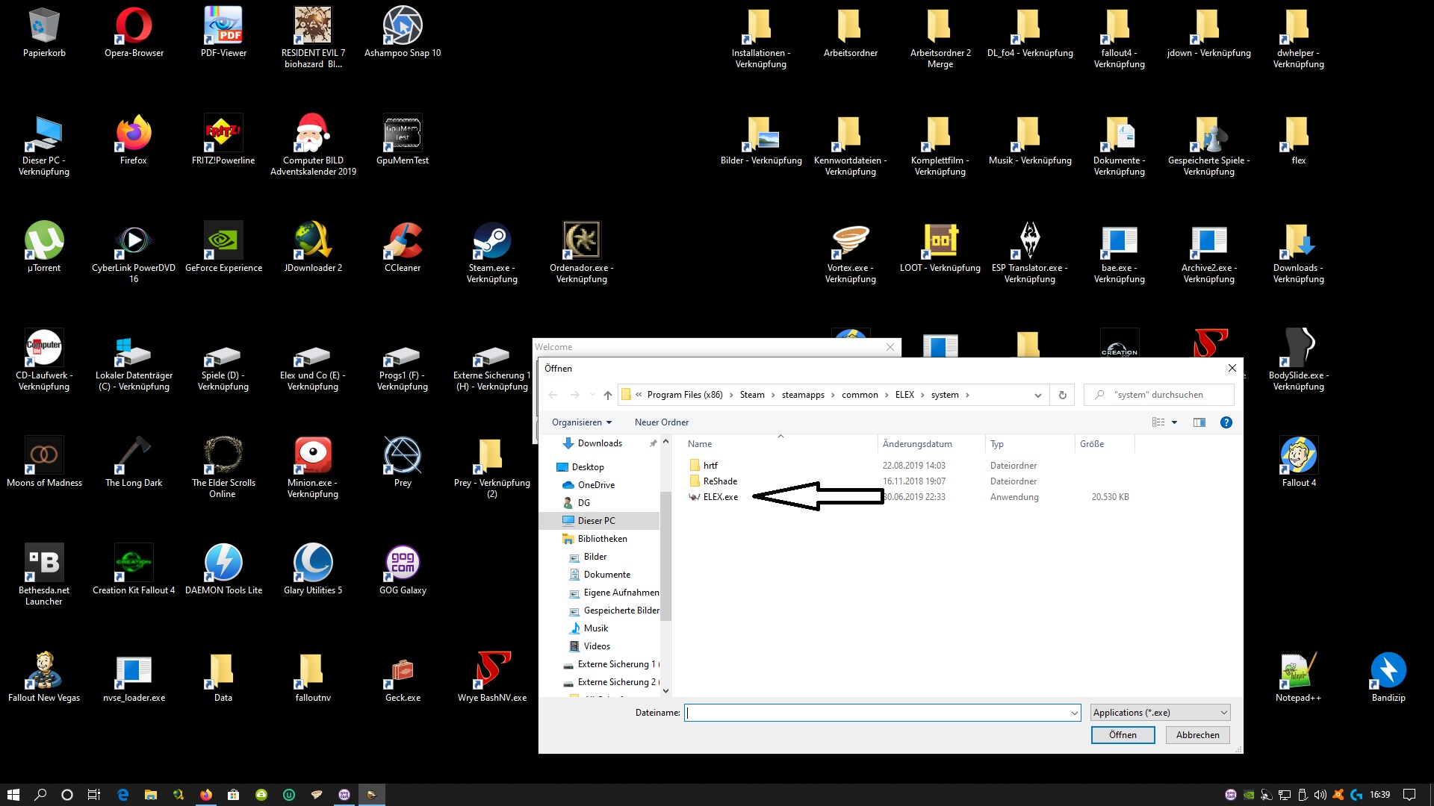Open the ReShade folder

719,481
